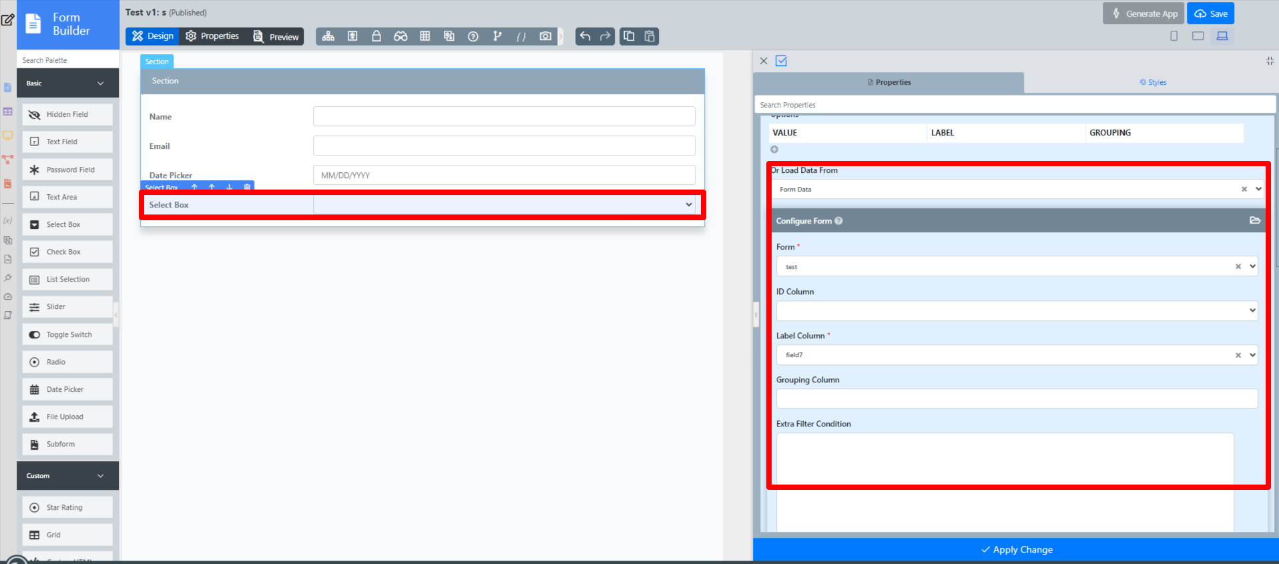Viewport: 1279px width, 564px height.
Task: Click the Name input field on canvas
Action: [x=504, y=116]
